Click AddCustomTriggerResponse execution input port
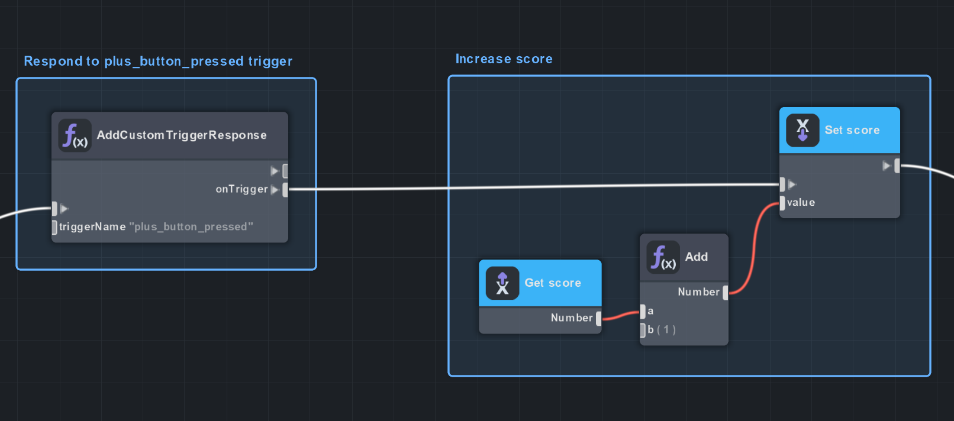This screenshot has height=421, width=954. tap(55, 209)
